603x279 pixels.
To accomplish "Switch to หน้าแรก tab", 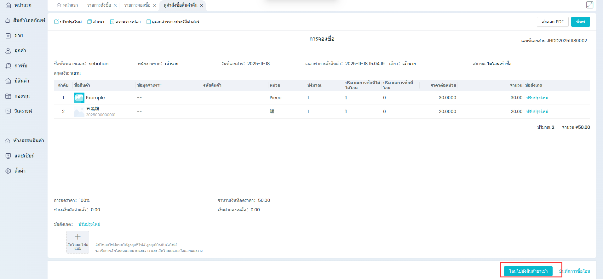I will click(67, 5).
